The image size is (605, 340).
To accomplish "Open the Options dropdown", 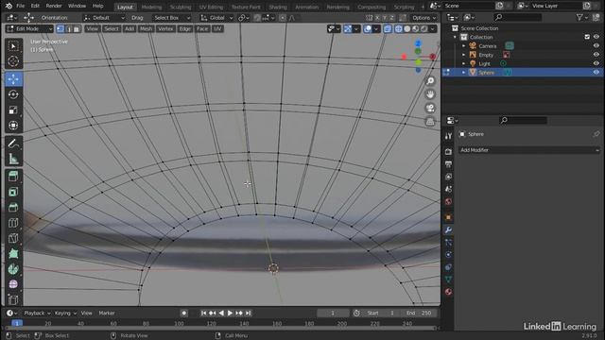I will pyautogui.click(x=423, y=18).
